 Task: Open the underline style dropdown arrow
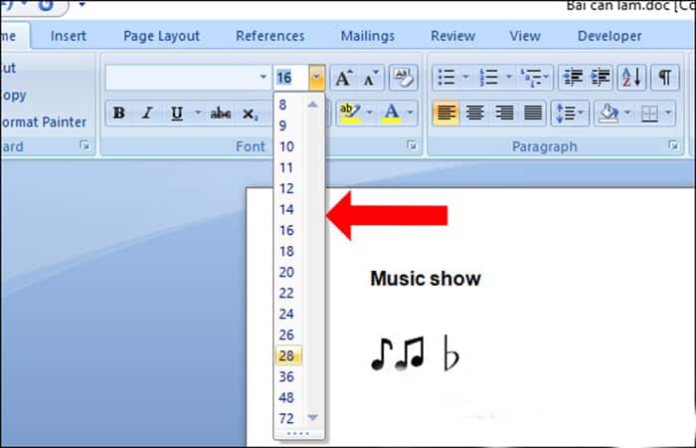pyautogui.click(x=198, y=113)
